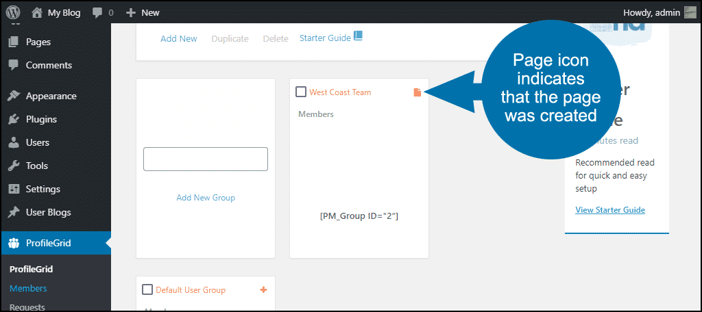This screenshot has height=312, width=702.
Task: Open the admin avatar thumbnail
Action: [x=690, y=12]
